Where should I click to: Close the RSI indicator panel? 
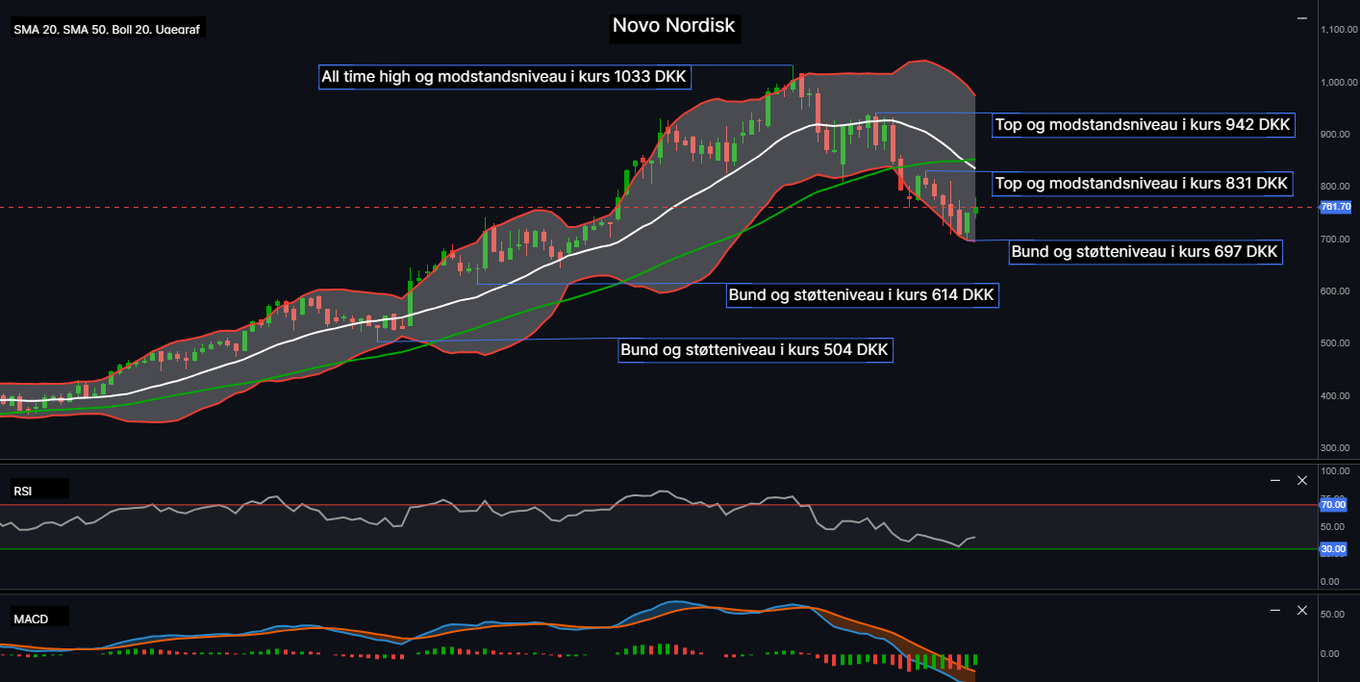click(x=1302, y=480)
